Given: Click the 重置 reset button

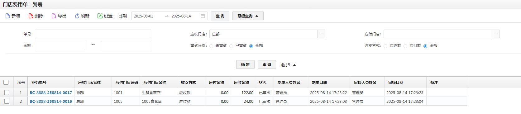Looking at the screenshot, I should pos(267,64).
